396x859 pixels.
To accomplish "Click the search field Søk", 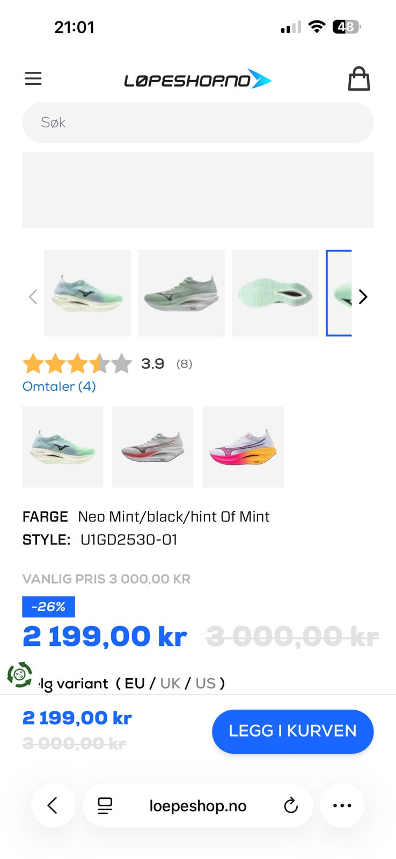I will click(197, 122).
